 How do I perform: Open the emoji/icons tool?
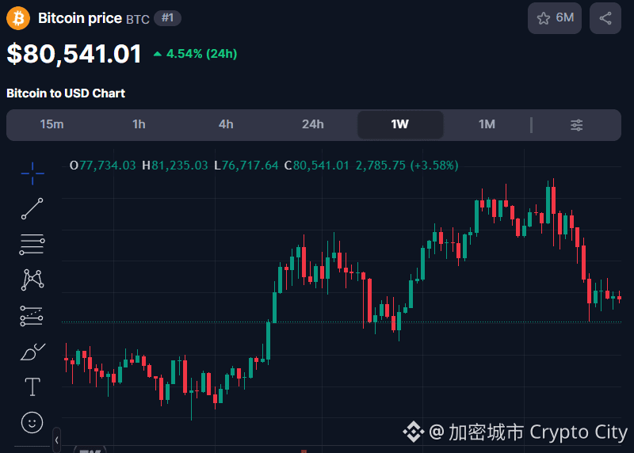[32, 423]
